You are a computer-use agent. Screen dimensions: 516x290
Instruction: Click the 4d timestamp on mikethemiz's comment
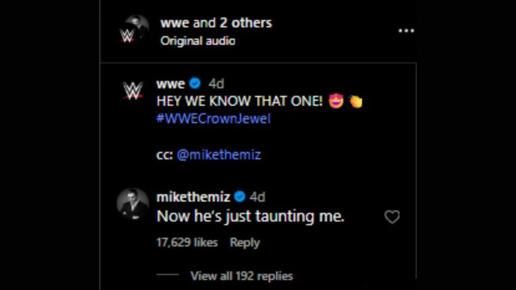[257, 197]
